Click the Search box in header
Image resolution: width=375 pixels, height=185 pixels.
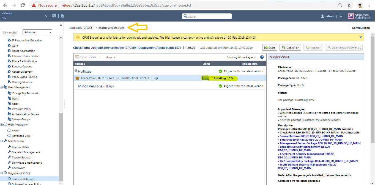tap(207, 16)
